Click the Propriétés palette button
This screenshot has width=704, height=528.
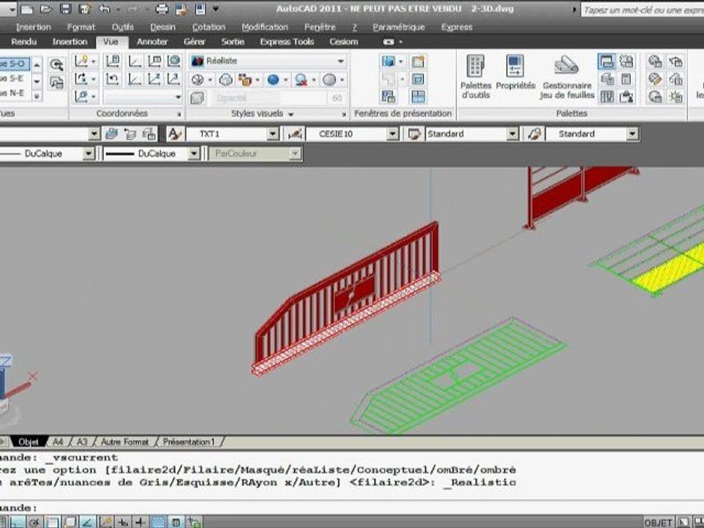[x=516, y=73]
